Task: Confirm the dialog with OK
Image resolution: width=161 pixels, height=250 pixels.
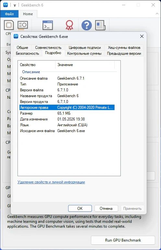Action: click(x=80, y=208)
